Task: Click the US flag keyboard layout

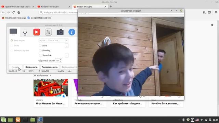Action: (197, 120)
